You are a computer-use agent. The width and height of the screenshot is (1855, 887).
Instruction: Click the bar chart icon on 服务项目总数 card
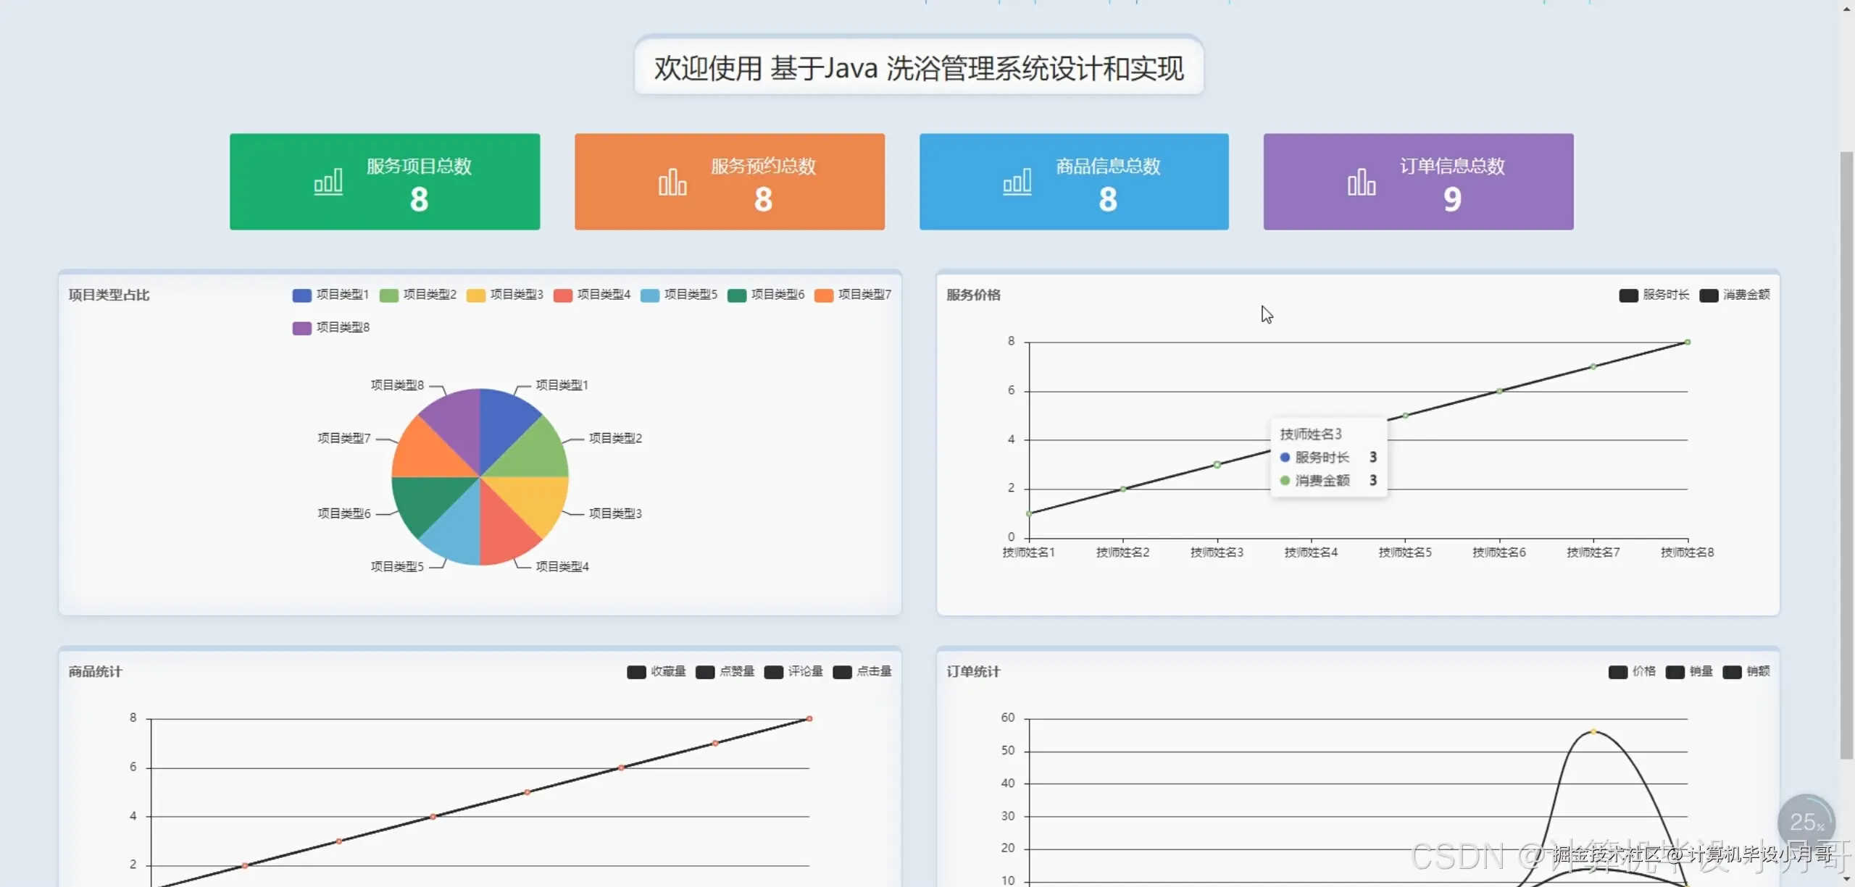tap(328, 181)
